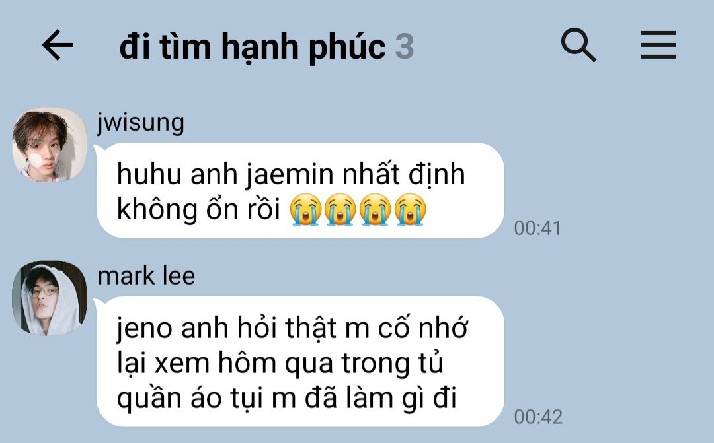Select the message starting with "huhu anh jaemin"
Viewport: 714px width, 443px height.
300,190
